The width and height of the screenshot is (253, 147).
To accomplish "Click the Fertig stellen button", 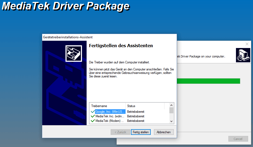I will [x=141, y=132].
